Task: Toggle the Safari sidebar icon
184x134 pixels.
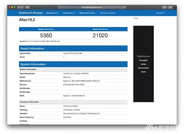Action: 27,7
